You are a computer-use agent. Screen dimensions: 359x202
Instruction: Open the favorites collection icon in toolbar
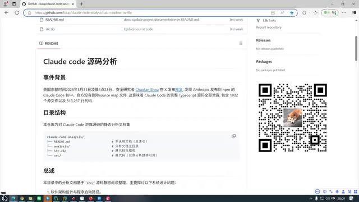[315, 12]
